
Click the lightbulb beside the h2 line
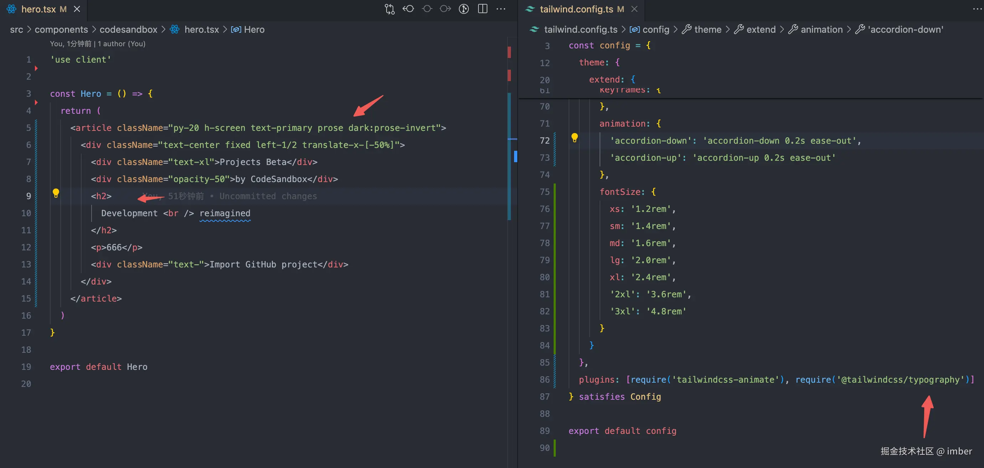pyautogui.click(x=56, y=193)
